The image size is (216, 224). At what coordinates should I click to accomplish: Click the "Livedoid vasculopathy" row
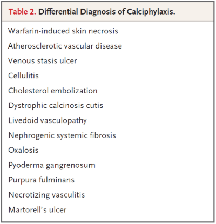coord(48,120)
